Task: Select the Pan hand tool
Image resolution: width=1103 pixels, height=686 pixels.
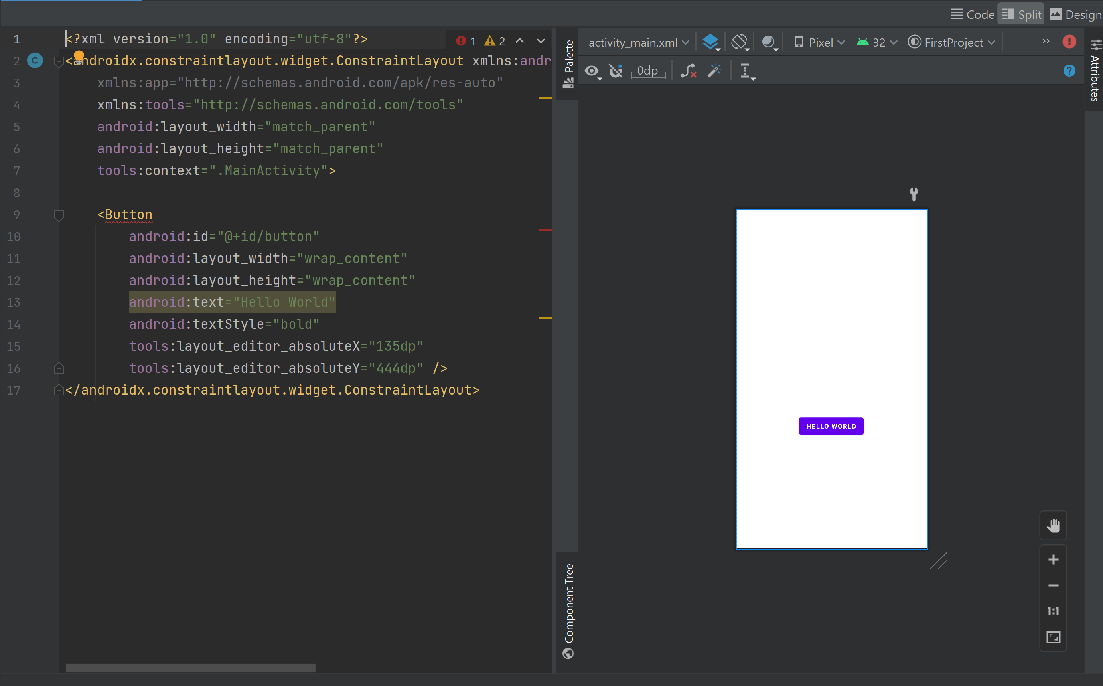Action: pyautogui.click(x=1053, y=526)
